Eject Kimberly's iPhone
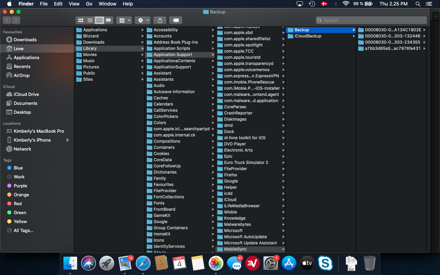Screen dimensions: 440x275 click(67, 140)
